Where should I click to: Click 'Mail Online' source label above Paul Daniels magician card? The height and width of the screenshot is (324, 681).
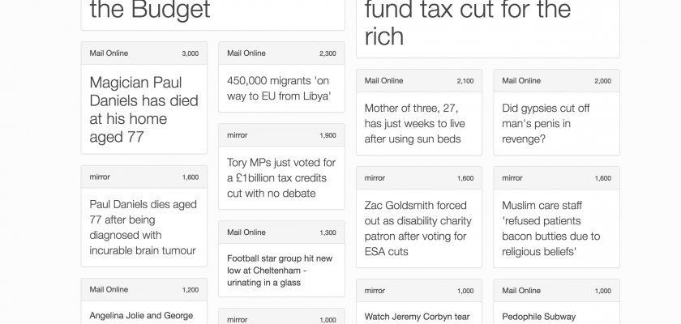click(x=109, y=53)
